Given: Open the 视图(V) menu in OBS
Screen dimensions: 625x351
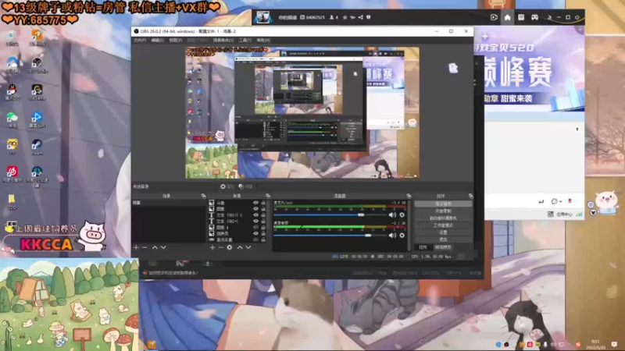Looking at the screenshot, I should (x=175, y=41).
